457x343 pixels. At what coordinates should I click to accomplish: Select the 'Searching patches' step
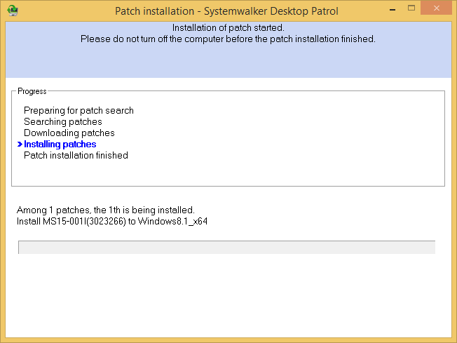coord(63,121)
